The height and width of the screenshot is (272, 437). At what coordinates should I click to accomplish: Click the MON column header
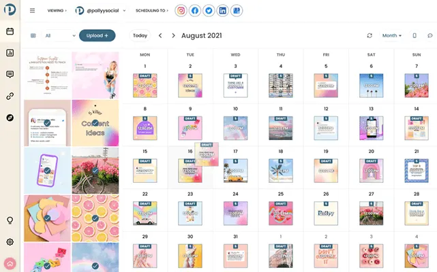(x=145, y=55)
